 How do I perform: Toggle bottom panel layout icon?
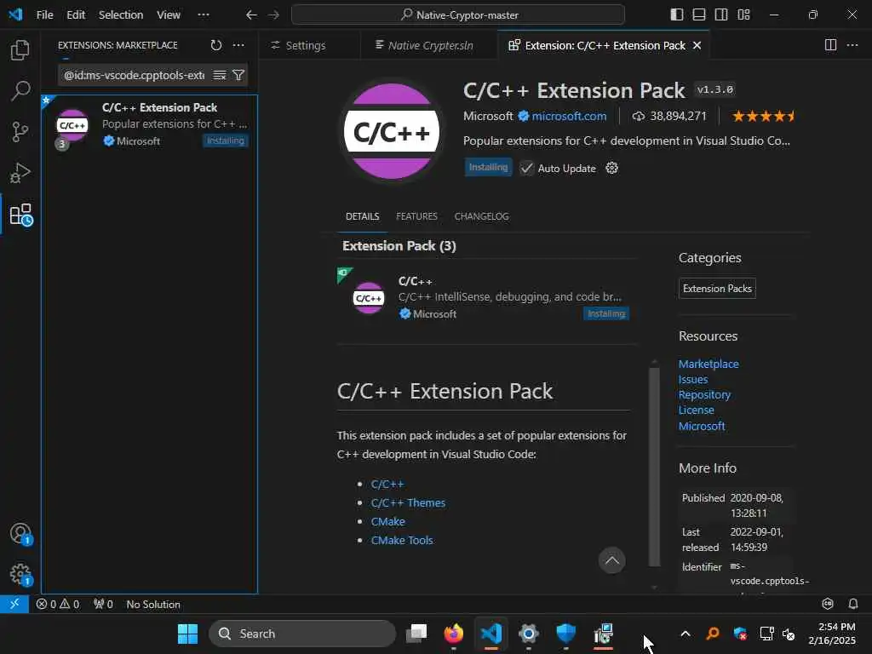pyautogui.click(x=699, y=15)
